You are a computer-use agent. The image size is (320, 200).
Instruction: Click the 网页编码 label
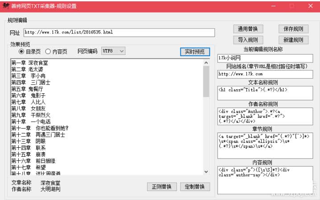pos(87,51)
